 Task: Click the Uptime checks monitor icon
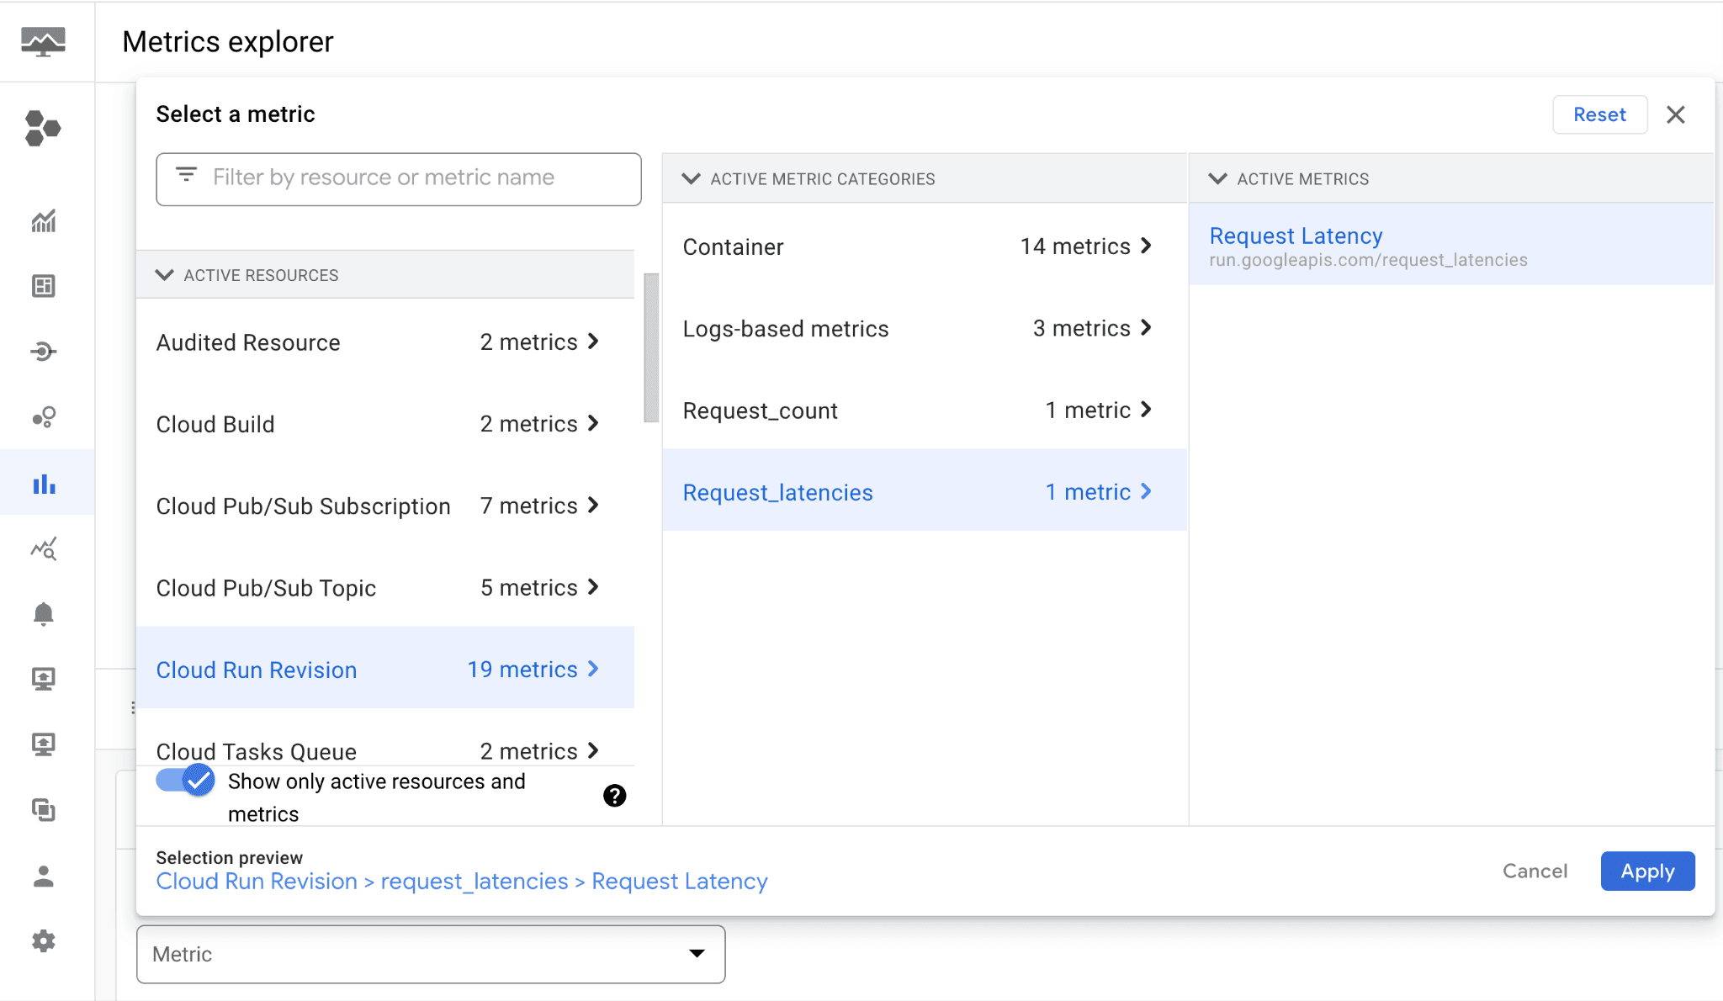[44, 678]
